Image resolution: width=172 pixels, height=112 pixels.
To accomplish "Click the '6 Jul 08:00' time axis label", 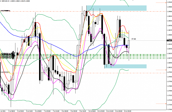I will [38, 111].
